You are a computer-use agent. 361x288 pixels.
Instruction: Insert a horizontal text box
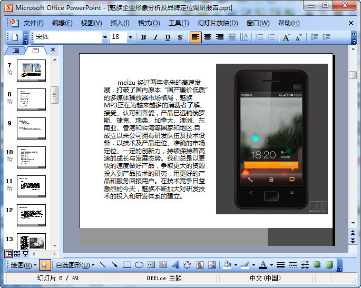pyautogui.click(x=151, y=265)
